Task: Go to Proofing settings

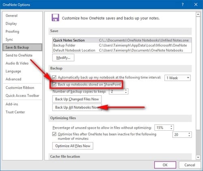Action: pos(12,31)
